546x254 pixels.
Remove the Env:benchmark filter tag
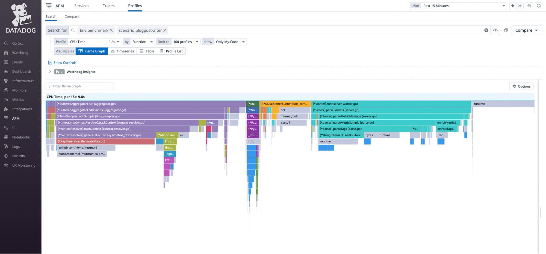(x=111, y=30)
